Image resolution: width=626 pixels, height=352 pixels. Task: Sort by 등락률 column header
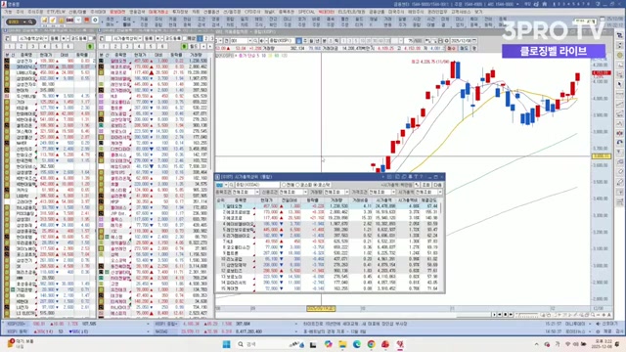pos(312,199)
